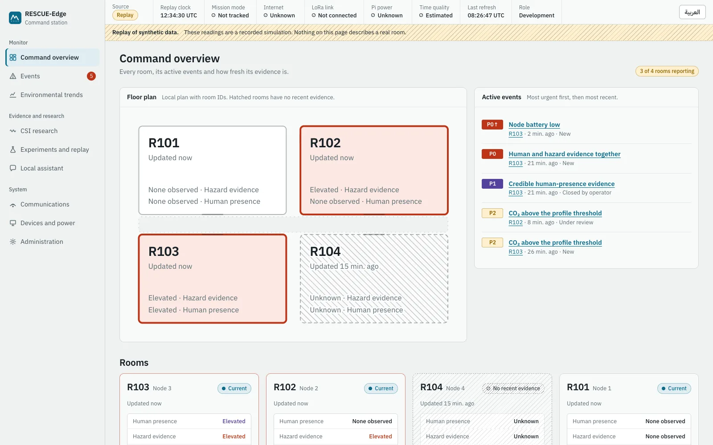Click Current status pill on R101 card
This screenshot has height=445, width=713.
tap(674, 388)
